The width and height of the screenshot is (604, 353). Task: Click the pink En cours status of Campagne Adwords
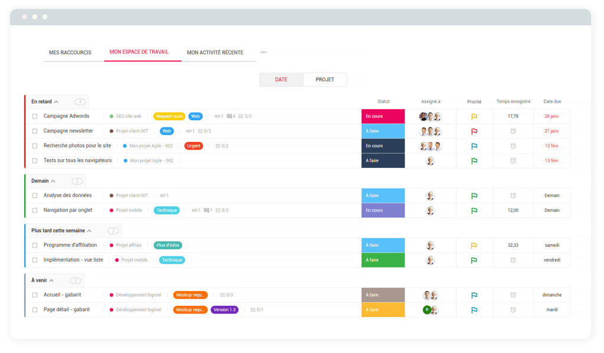pyautogui.click(x=383, y=117)
